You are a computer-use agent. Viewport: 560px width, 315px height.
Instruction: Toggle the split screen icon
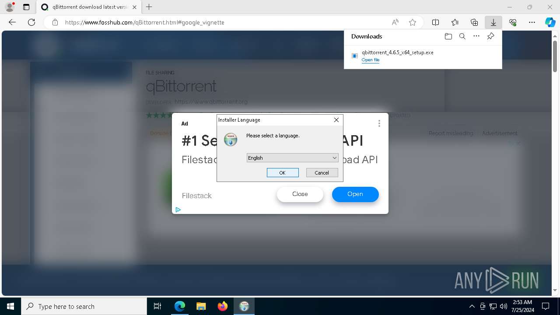coord(435,22)
